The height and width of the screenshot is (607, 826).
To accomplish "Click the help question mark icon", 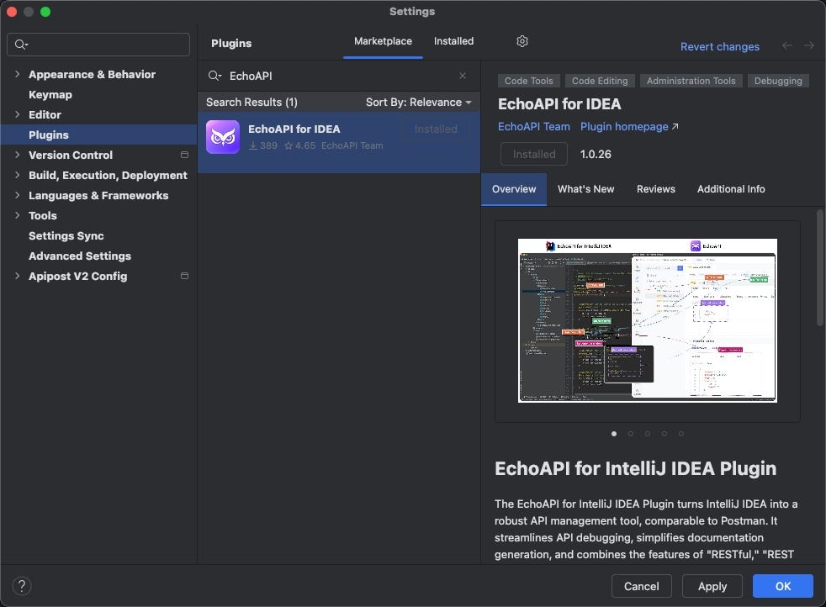I will 22,586.
